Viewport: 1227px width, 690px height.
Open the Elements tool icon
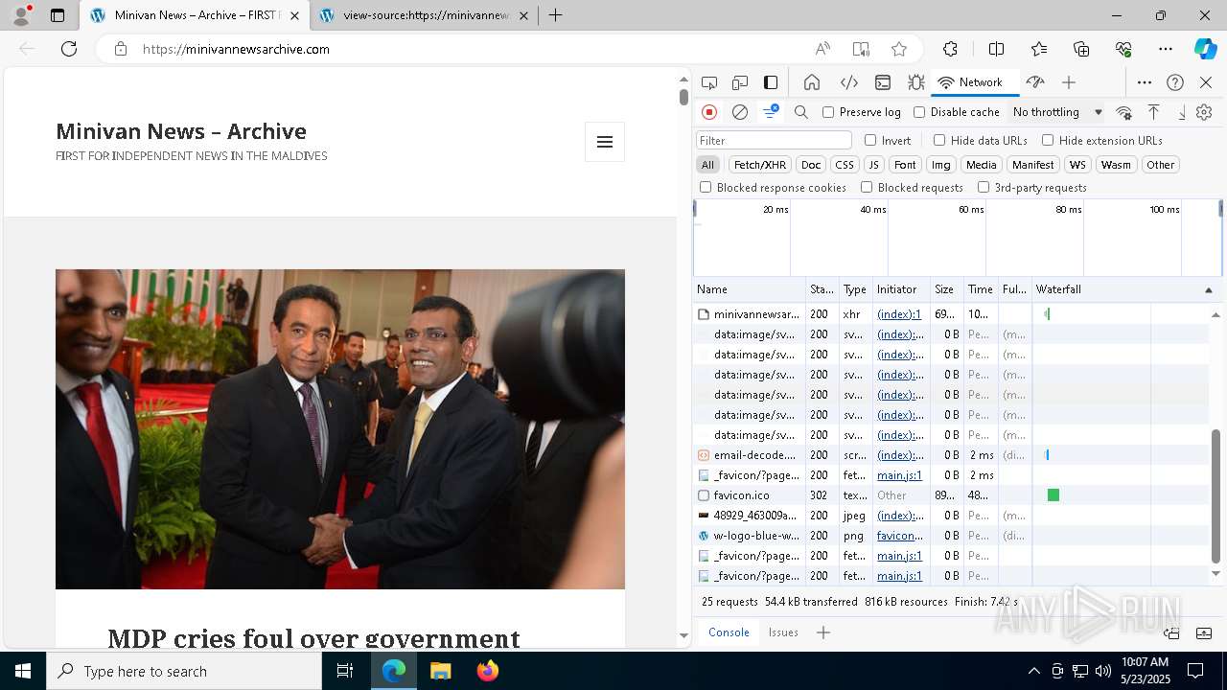848,82
